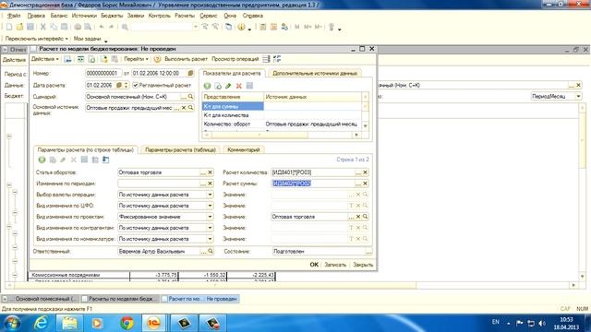Click scroll-down arrow of indicators table
This screenshot has height=332, width=591.
point(365,125)
